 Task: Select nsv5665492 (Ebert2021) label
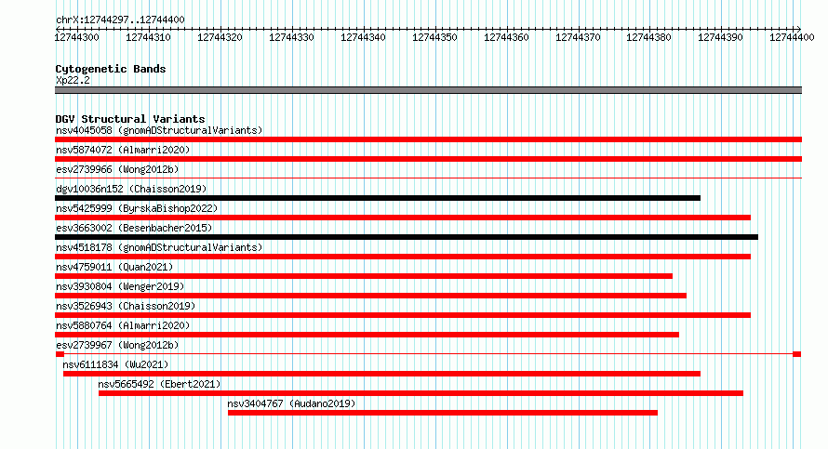[159, 384]
